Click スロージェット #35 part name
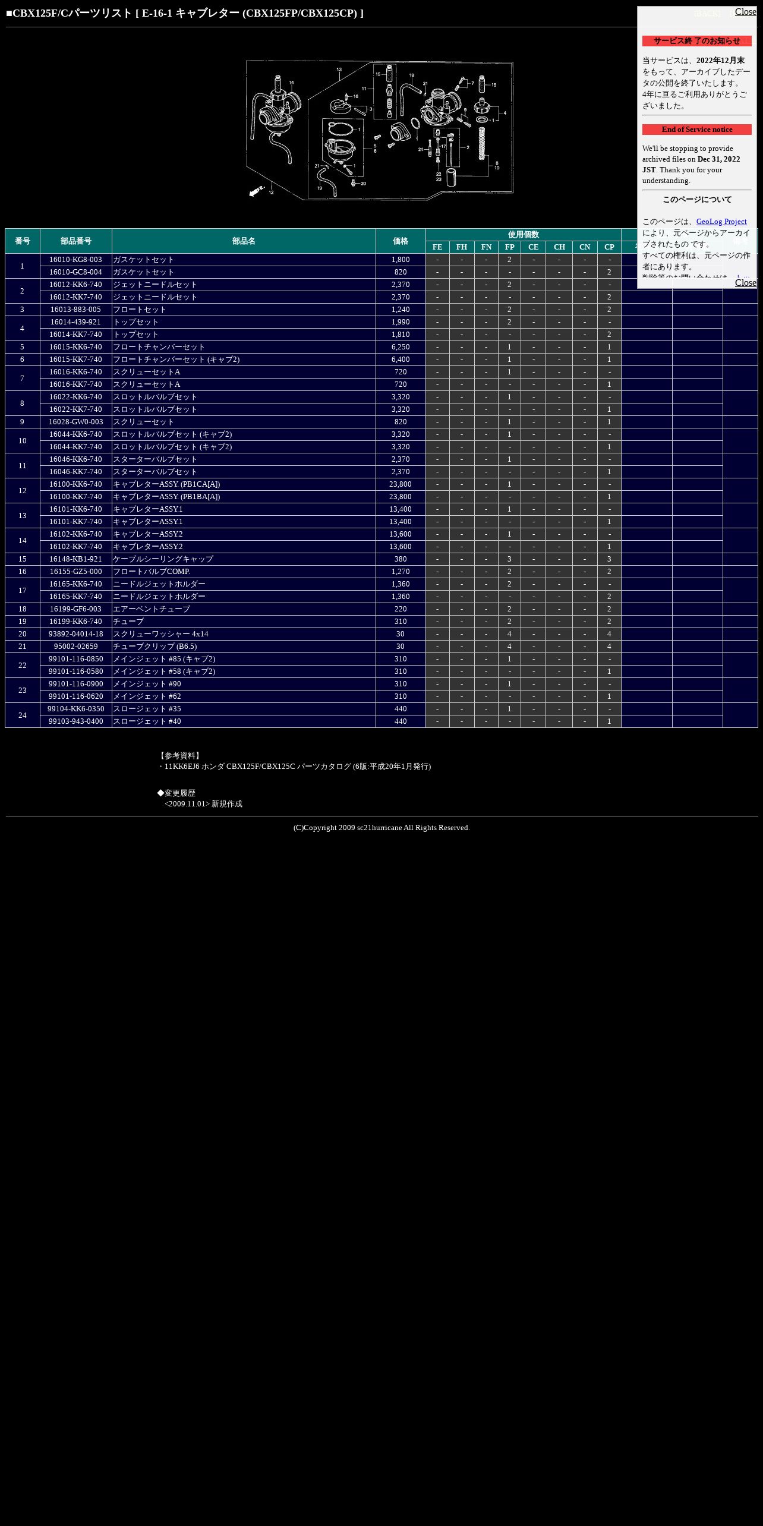The image size is (763, 1526). pyautogui.click(x=147, y=709)
